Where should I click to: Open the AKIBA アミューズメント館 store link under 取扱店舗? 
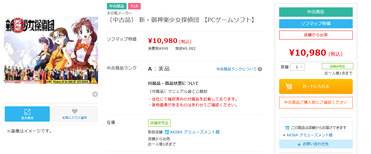(x=195, y=132)
